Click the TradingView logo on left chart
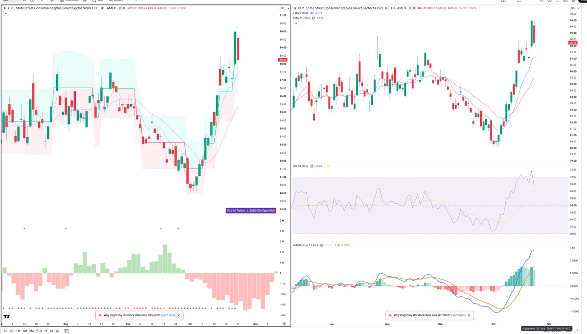This screenshot has width=587, height=334. click(x=7, y=317)
